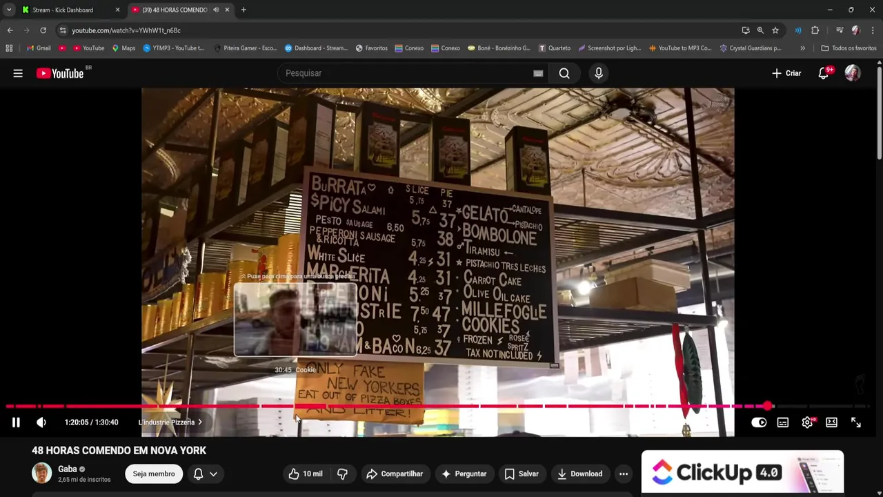Enter fullscreen mode
This screenshot has width=883, height=497.
[x=856, y=422]
